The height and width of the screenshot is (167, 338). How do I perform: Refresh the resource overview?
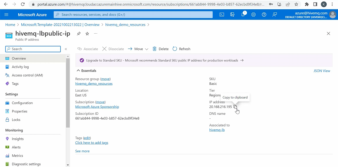click(x=181, y=49)
